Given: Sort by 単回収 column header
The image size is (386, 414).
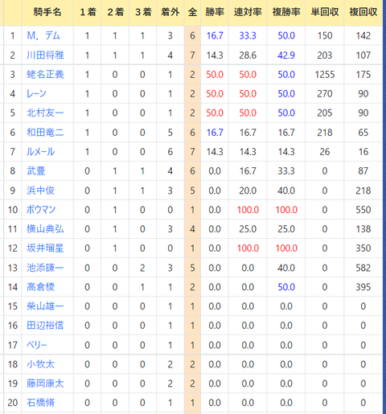Looking at the screenshot, I should click(325, 12).
